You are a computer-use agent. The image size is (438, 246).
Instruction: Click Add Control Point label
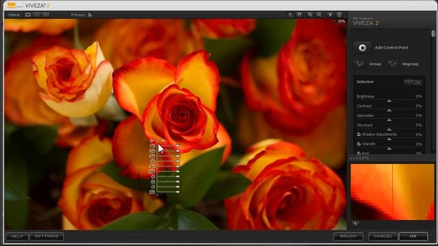point(391,48)
